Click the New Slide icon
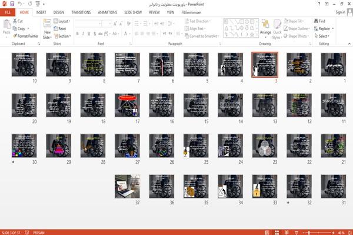 coord(47,24)
